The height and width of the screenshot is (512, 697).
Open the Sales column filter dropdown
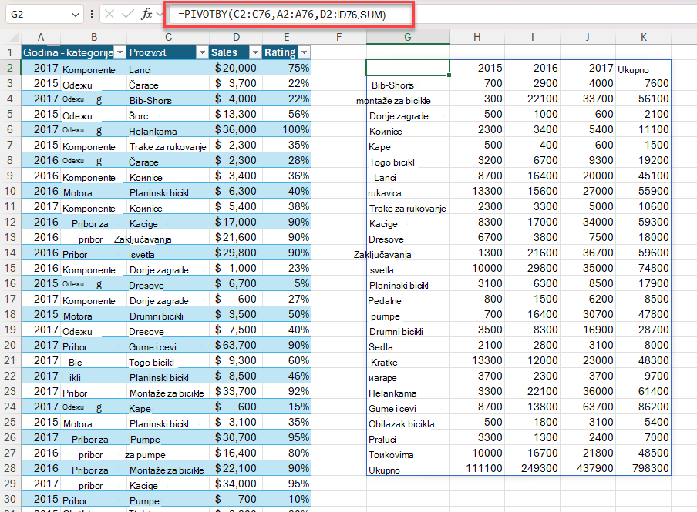pos(254,53)
